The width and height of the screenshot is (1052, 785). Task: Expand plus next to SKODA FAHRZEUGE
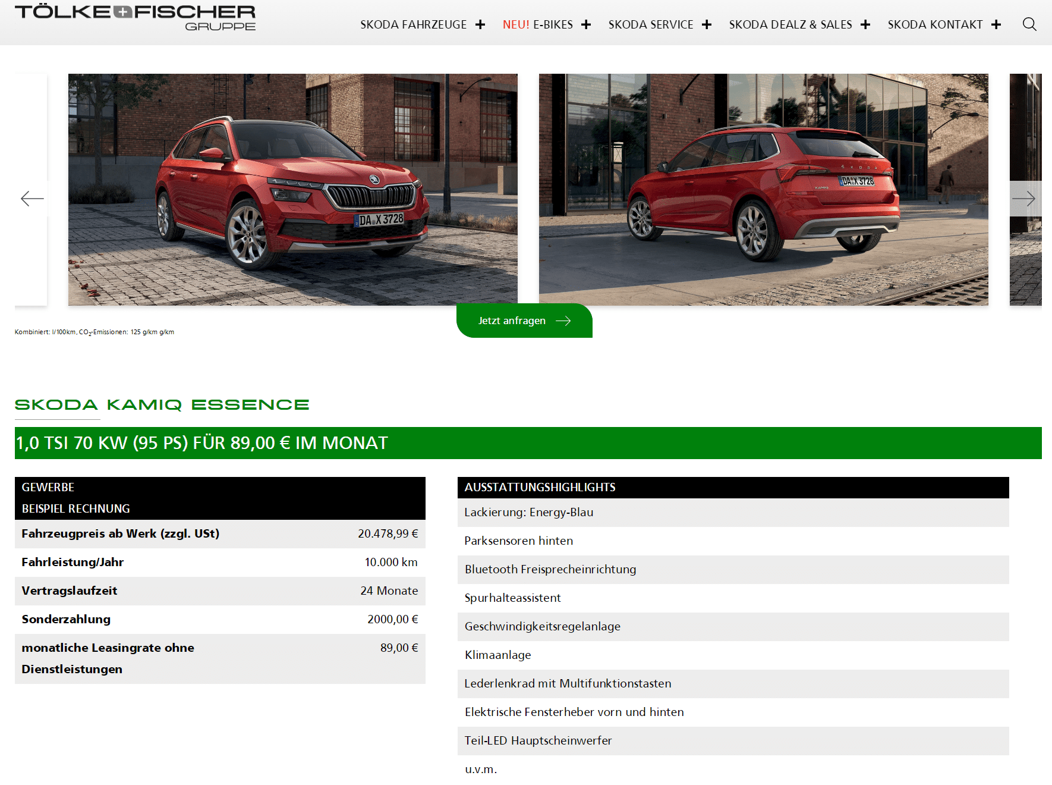click(480, 24)
